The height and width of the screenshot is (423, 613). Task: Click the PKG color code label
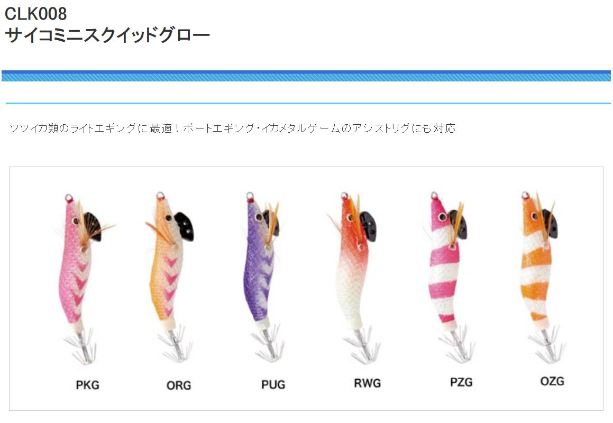(88, 385)
